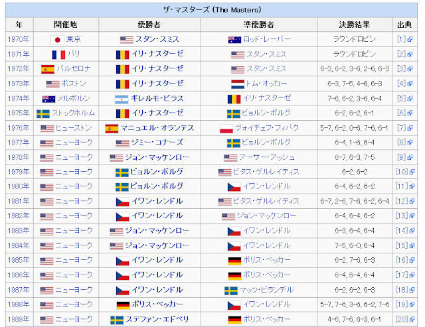Open the 1982 winner イワン・レンドル link

[157, 216]
